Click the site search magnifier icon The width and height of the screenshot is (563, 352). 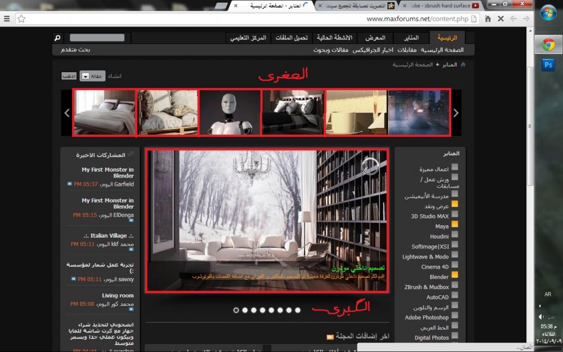(57, 37)
